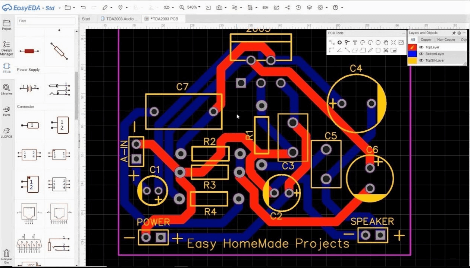Select the Image insert tool in PCB Tools
The width and height of the screenshot is (470, 268).
coord(401,42)
